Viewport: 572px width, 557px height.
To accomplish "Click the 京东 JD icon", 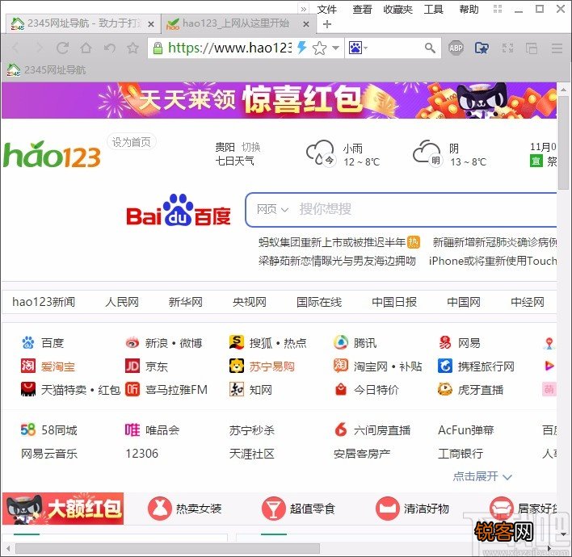I will click(x=132, y=366).
